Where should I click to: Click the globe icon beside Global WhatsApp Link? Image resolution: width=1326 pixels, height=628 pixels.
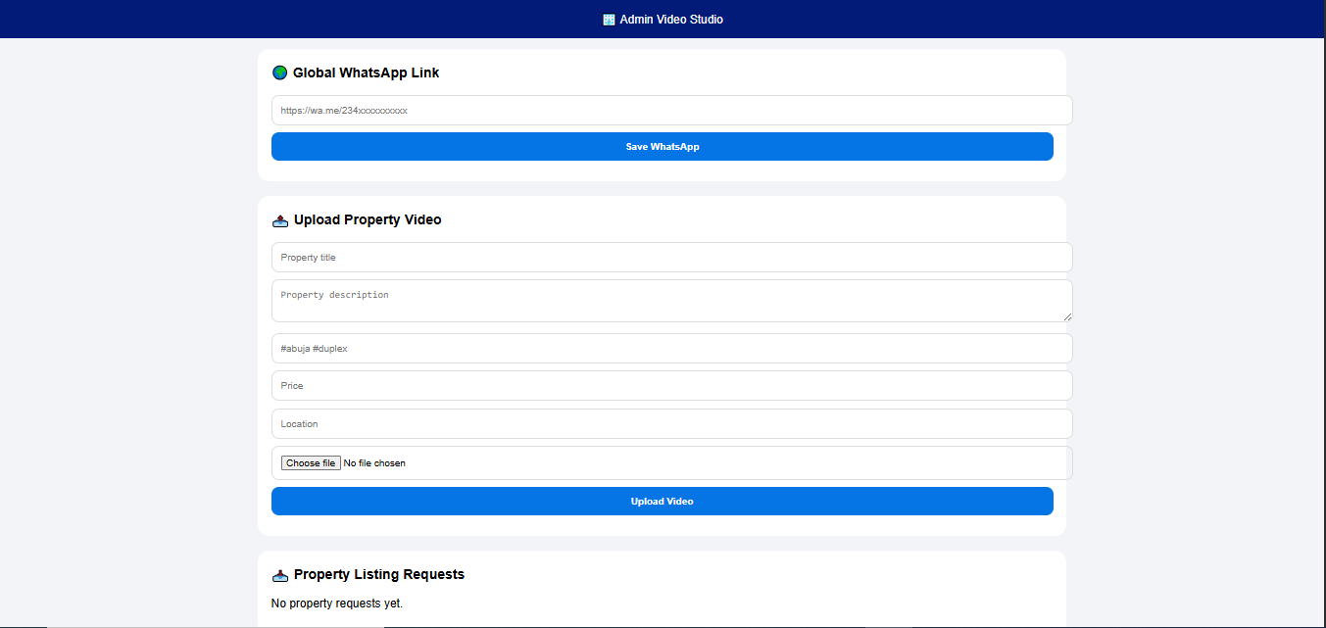(x=279, y=72)
